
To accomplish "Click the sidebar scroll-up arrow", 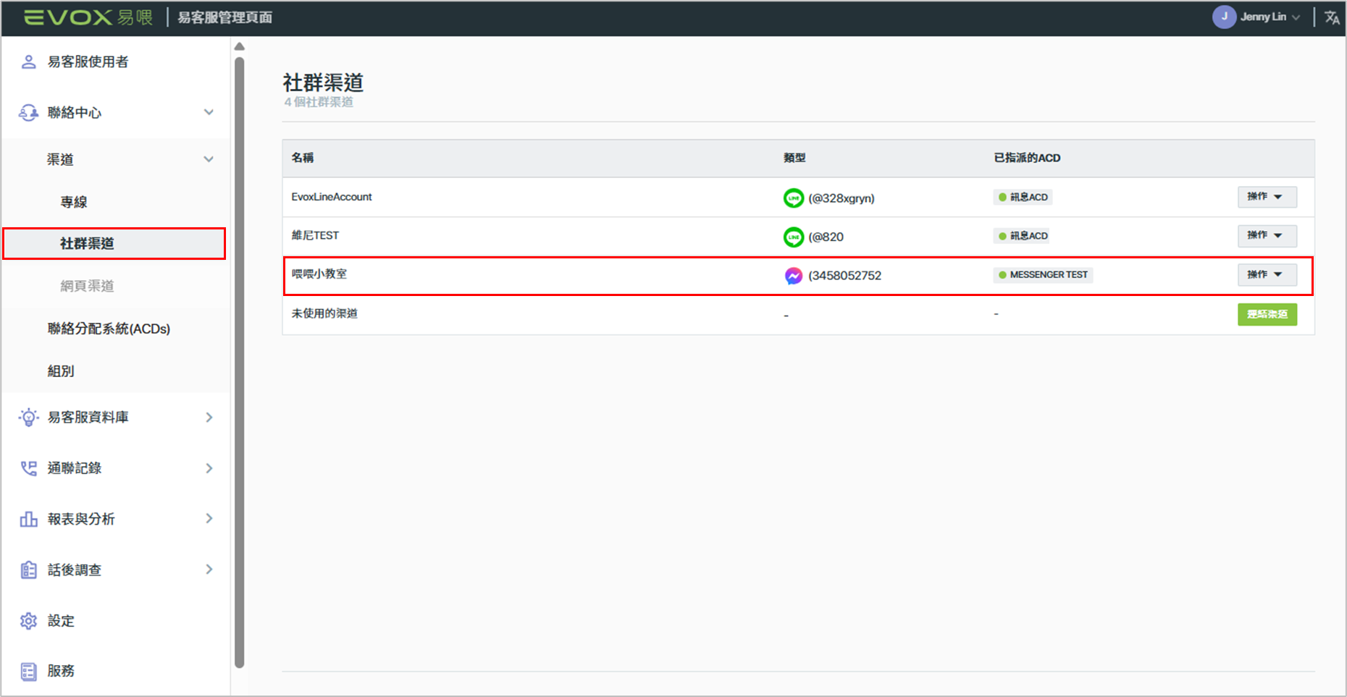I will [240, 47].
